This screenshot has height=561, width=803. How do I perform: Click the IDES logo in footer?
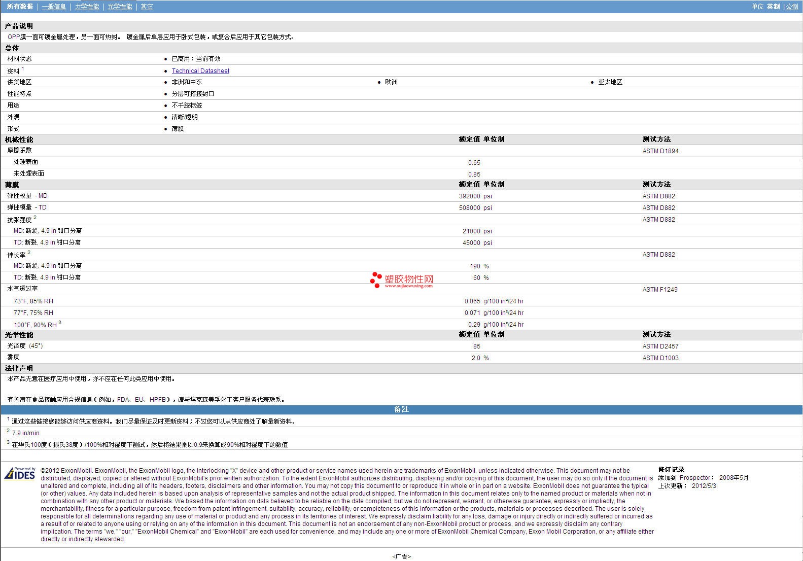20,474
